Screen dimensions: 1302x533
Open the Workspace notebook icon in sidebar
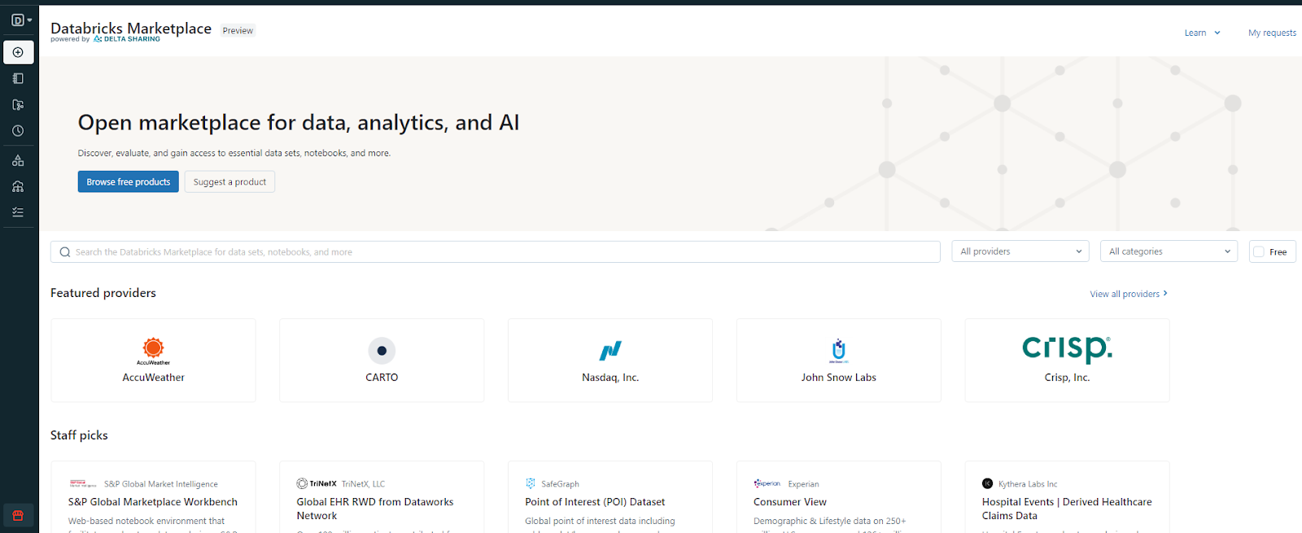pos(18,79)
